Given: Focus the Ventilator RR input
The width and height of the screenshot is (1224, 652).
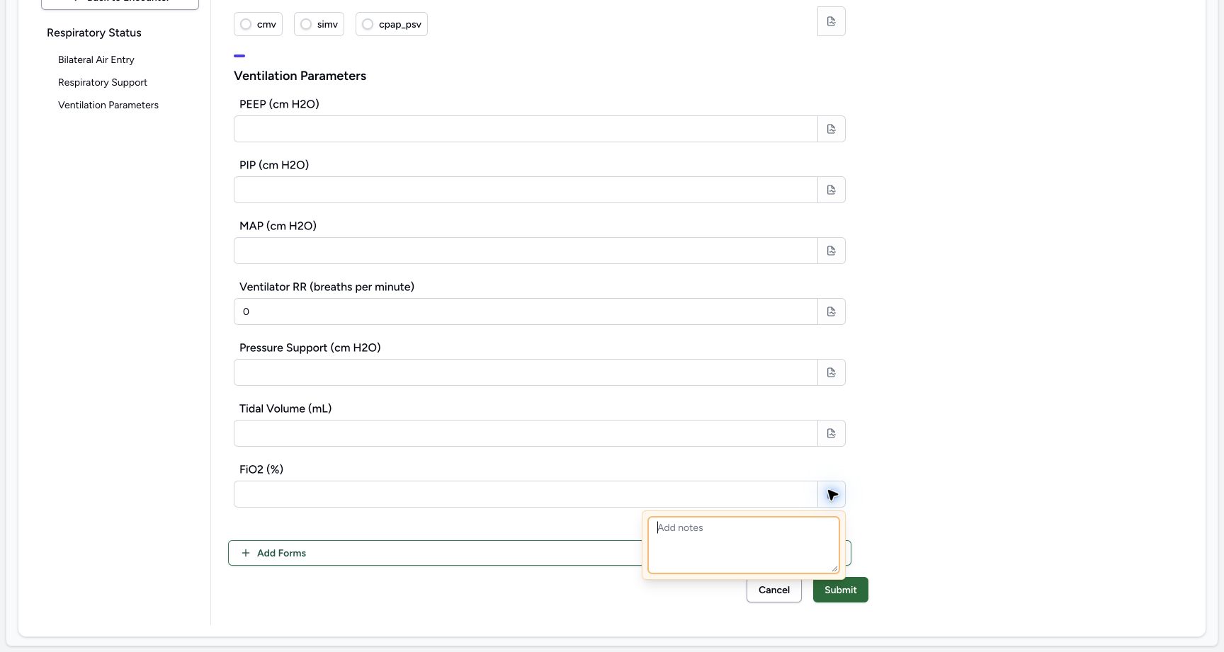Looking at the screenshot, I should [x=526, y=311].
